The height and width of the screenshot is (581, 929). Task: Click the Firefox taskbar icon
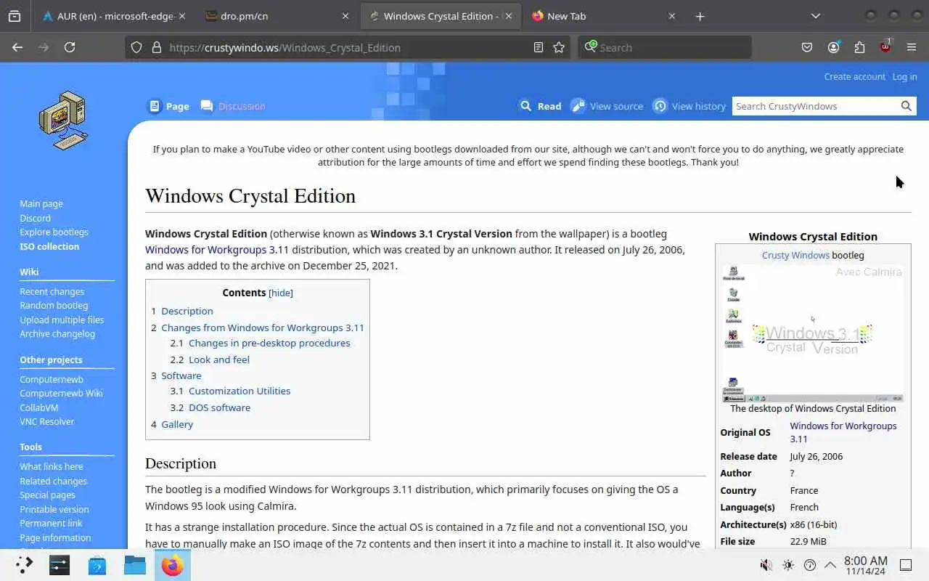[x=173, y=564]
